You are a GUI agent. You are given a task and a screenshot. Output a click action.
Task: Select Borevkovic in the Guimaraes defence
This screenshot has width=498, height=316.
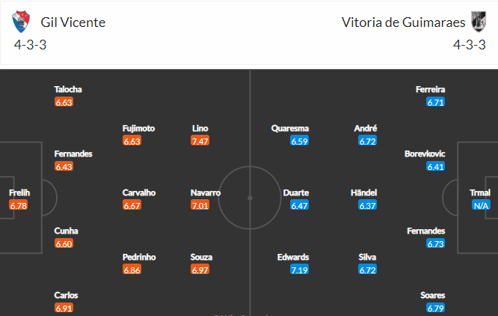tap(425, 154)
